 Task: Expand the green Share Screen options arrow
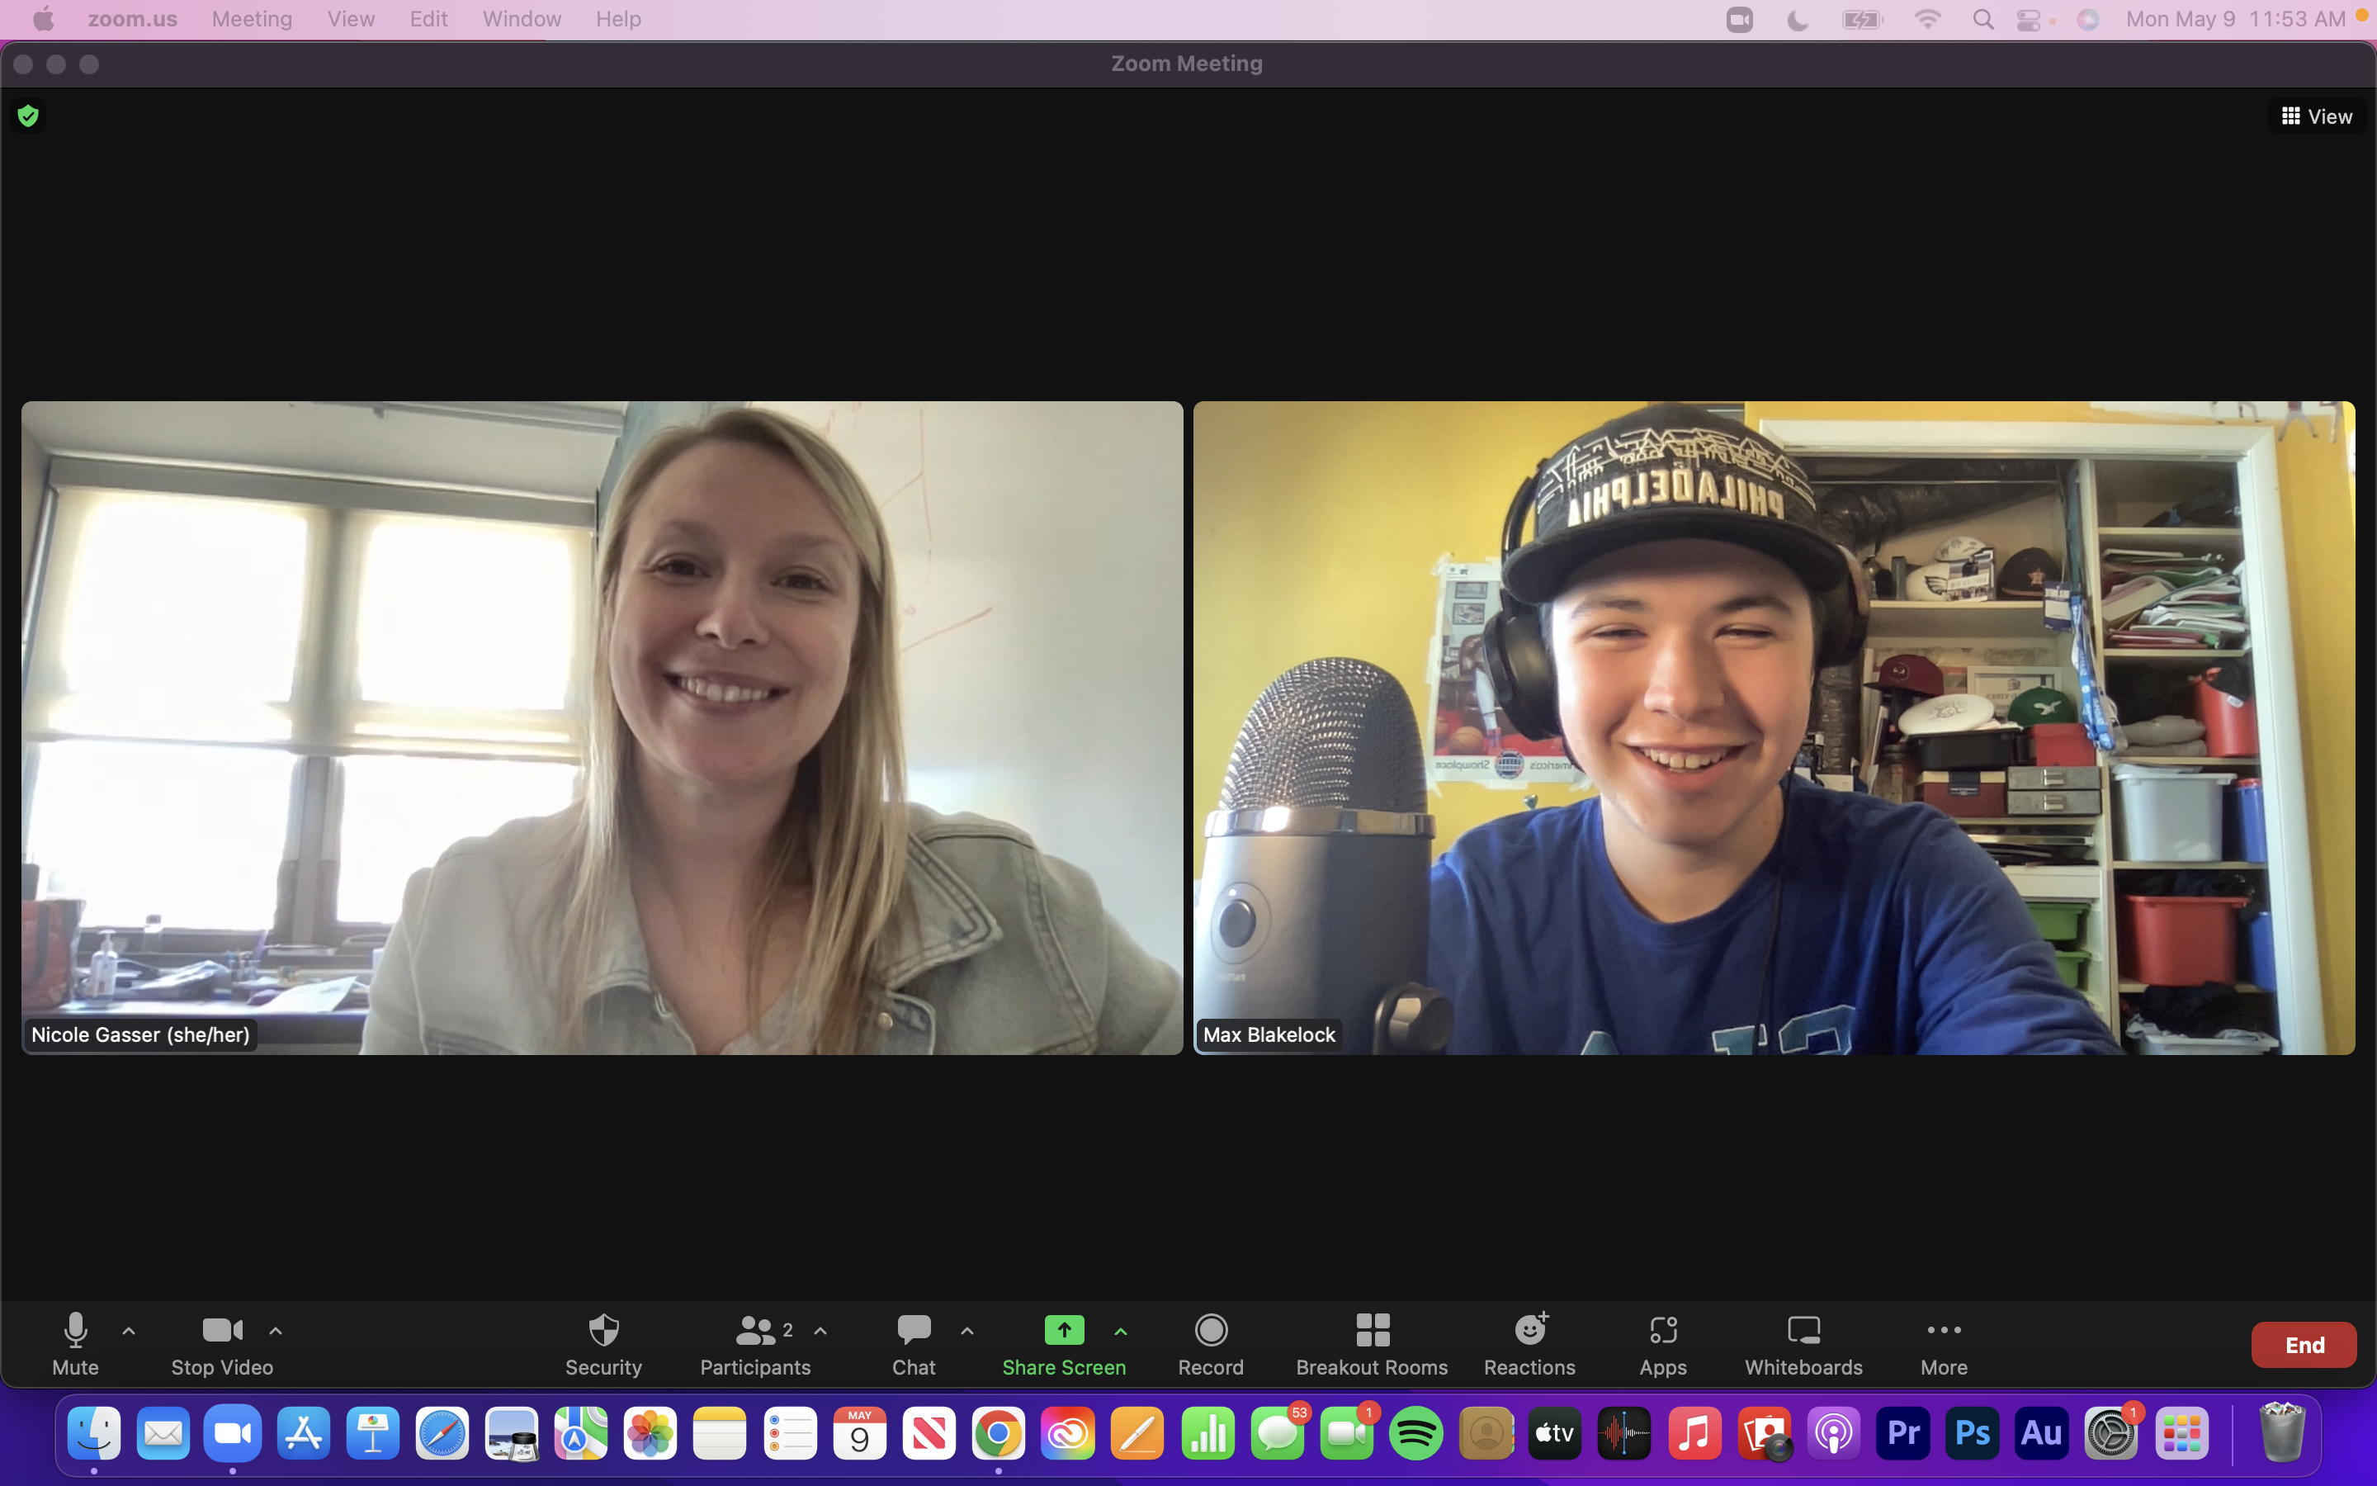click(1121, 1331)
